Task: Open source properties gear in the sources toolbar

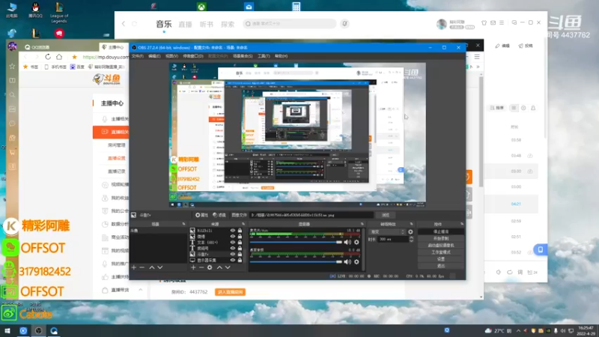Action: tap(210, 267)
